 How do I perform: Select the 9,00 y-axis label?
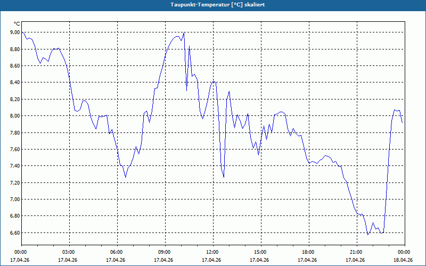coord(15,32)
